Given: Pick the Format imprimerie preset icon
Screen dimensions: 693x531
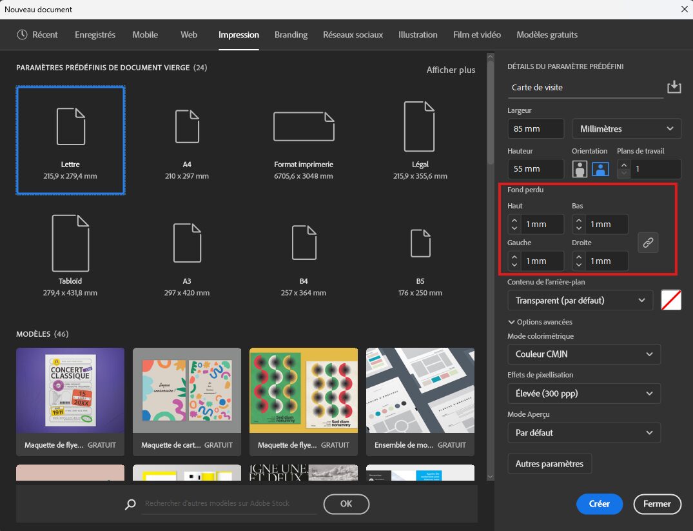Looking at the screenshot, I should coord(304,126).
